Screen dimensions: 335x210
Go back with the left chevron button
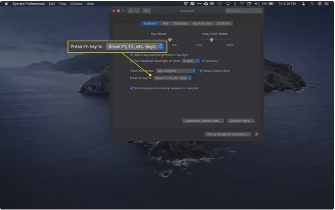click(131, 11)
